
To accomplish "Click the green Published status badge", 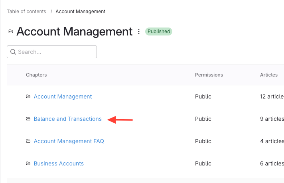I will (158, 31).
